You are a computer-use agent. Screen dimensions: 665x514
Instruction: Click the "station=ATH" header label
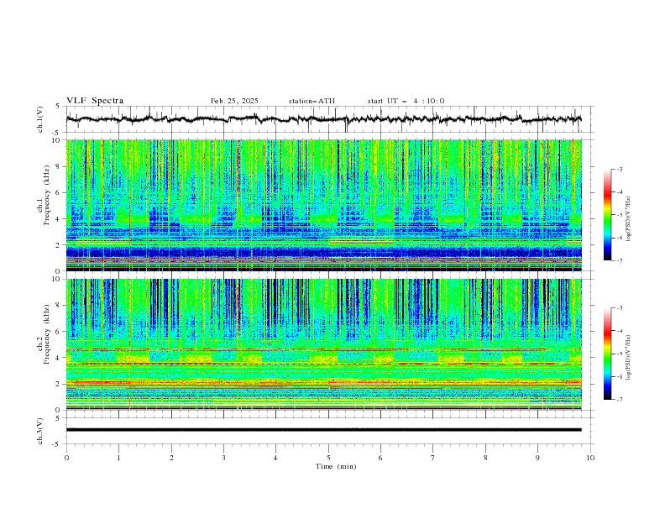(312, 101)
